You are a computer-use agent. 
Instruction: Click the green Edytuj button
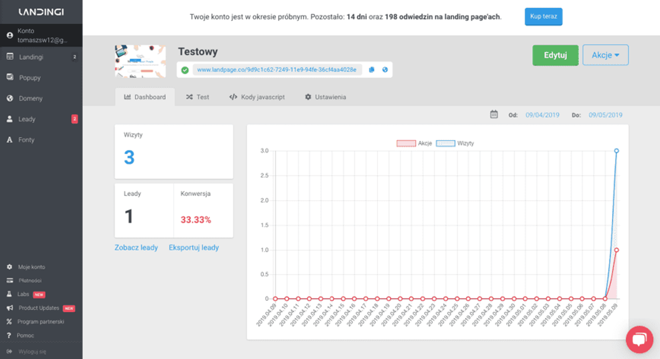coord(555,55)
